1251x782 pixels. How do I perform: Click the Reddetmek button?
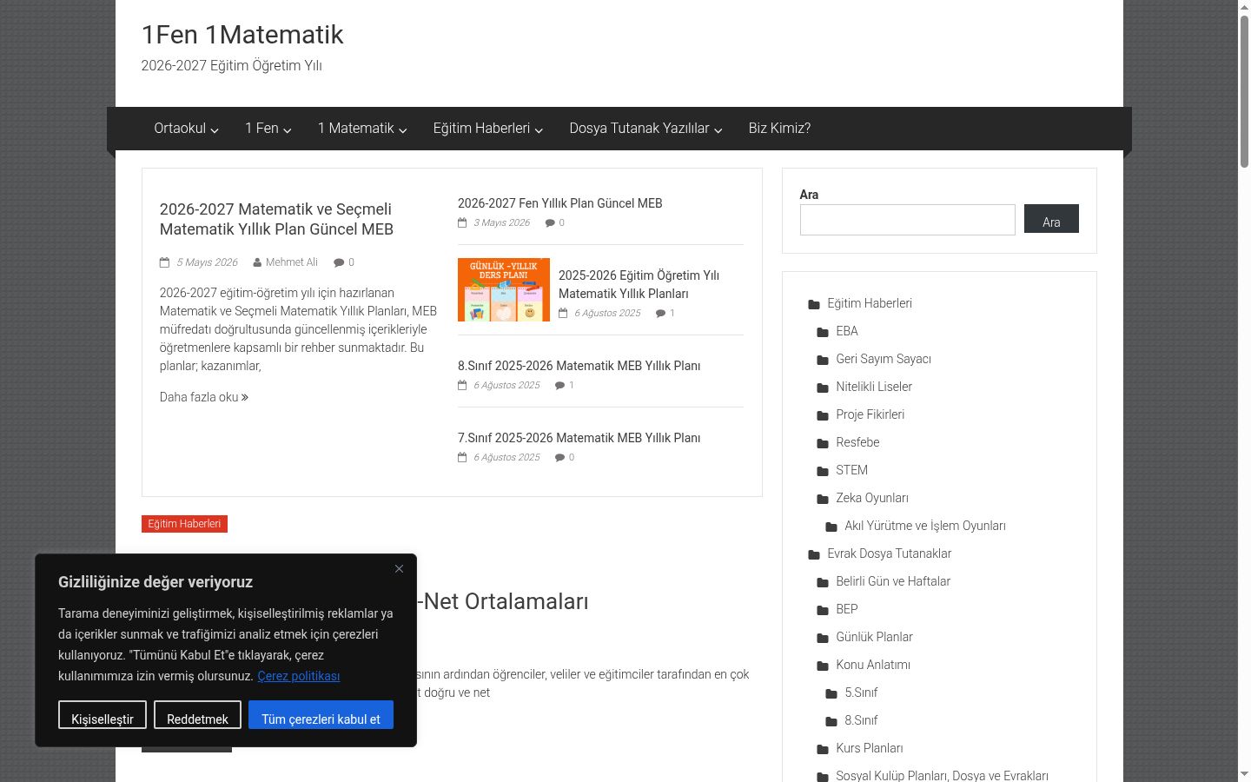point(197,715)
